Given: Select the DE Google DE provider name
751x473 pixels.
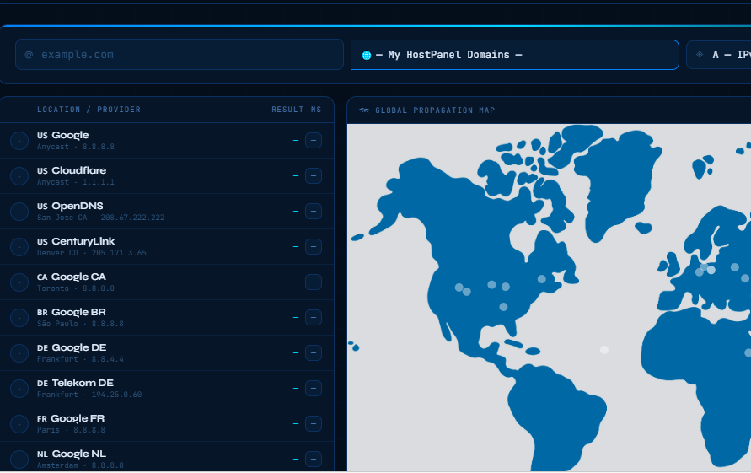Looking at the screenshot, I should click(72, 348).
